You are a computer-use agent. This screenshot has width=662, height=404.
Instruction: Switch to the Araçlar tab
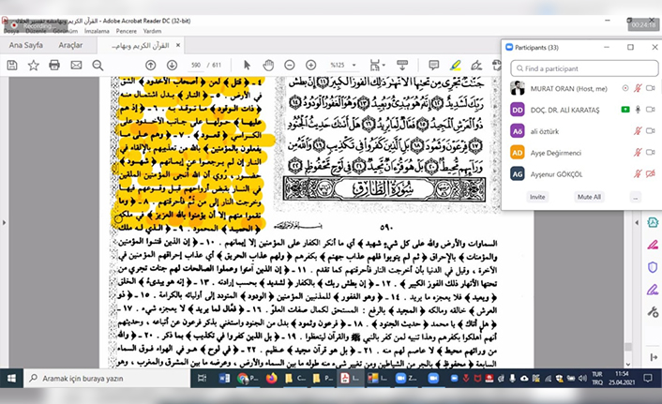70,45
